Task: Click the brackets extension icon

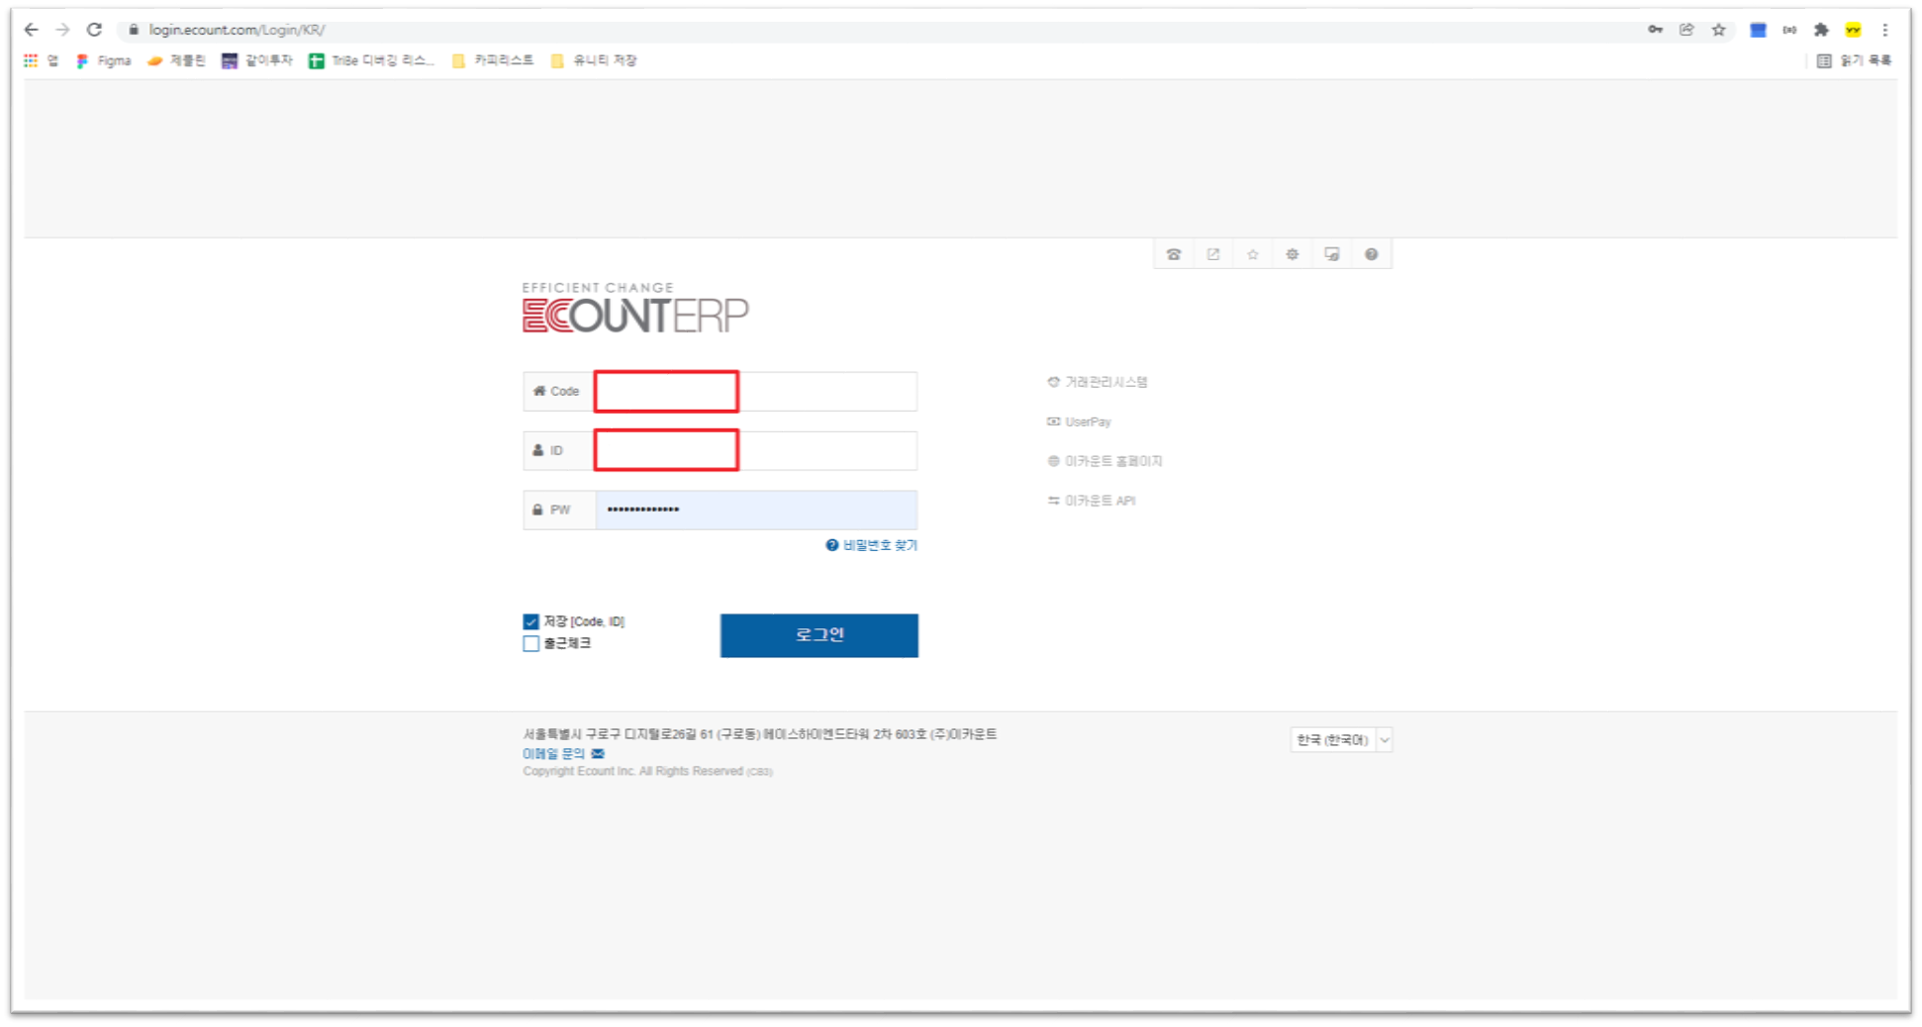Action: pos(1789,30)
